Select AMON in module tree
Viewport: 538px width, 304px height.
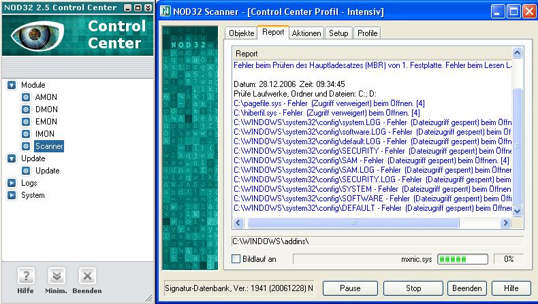click(x=46, y=97)
